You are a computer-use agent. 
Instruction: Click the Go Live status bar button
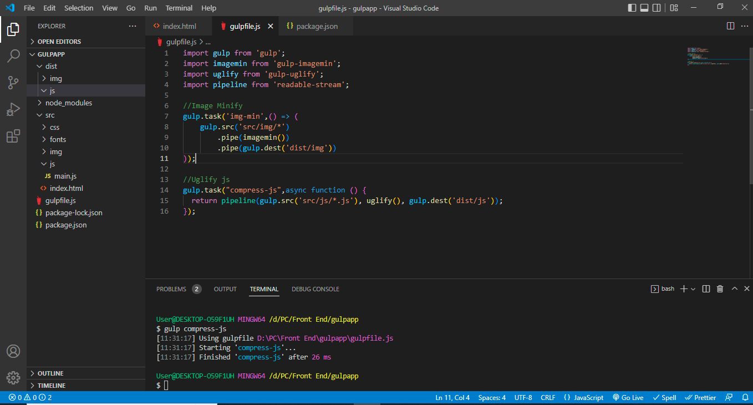pyautogui.click(x=628, y=398)
